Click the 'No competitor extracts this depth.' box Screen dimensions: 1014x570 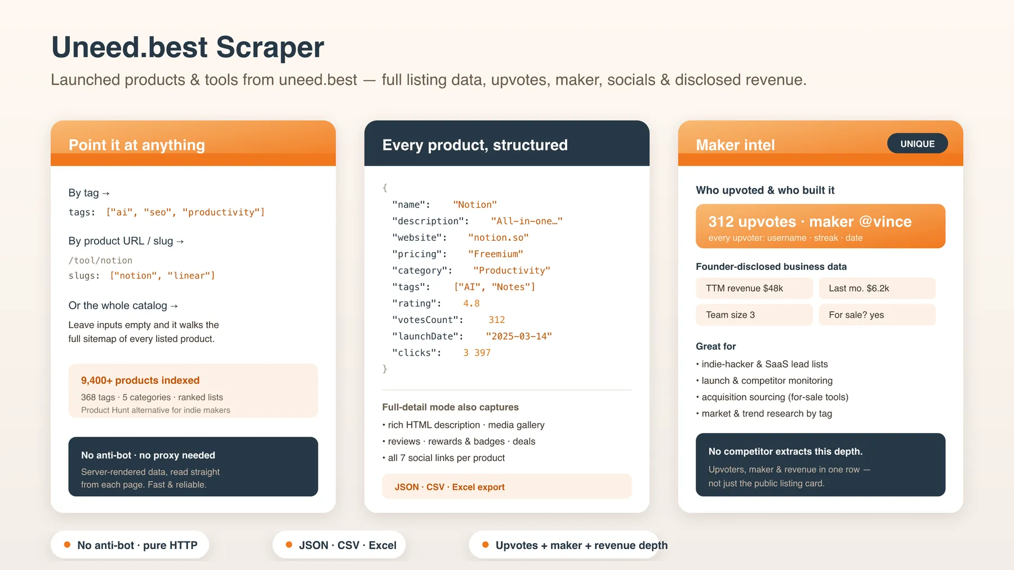(820, 465)
